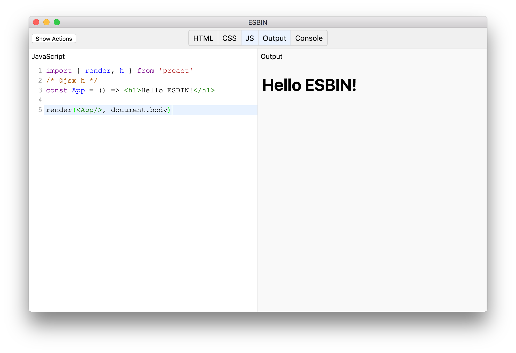The height and width of the screenshot is (353, 516).
Task: Click the Show Actions button
Action: coord(54,39)
